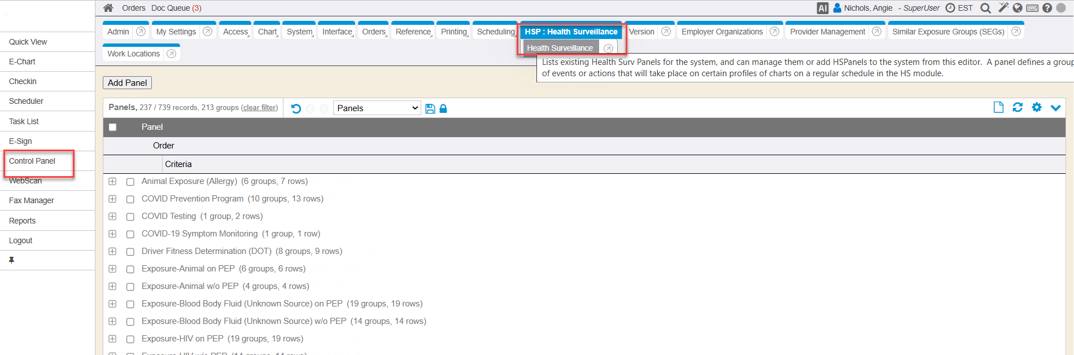Tick checkbox for Animal Exposure (Allergy)
Image resolution: width=1074 pixels, height=355 pixels.
130,182
